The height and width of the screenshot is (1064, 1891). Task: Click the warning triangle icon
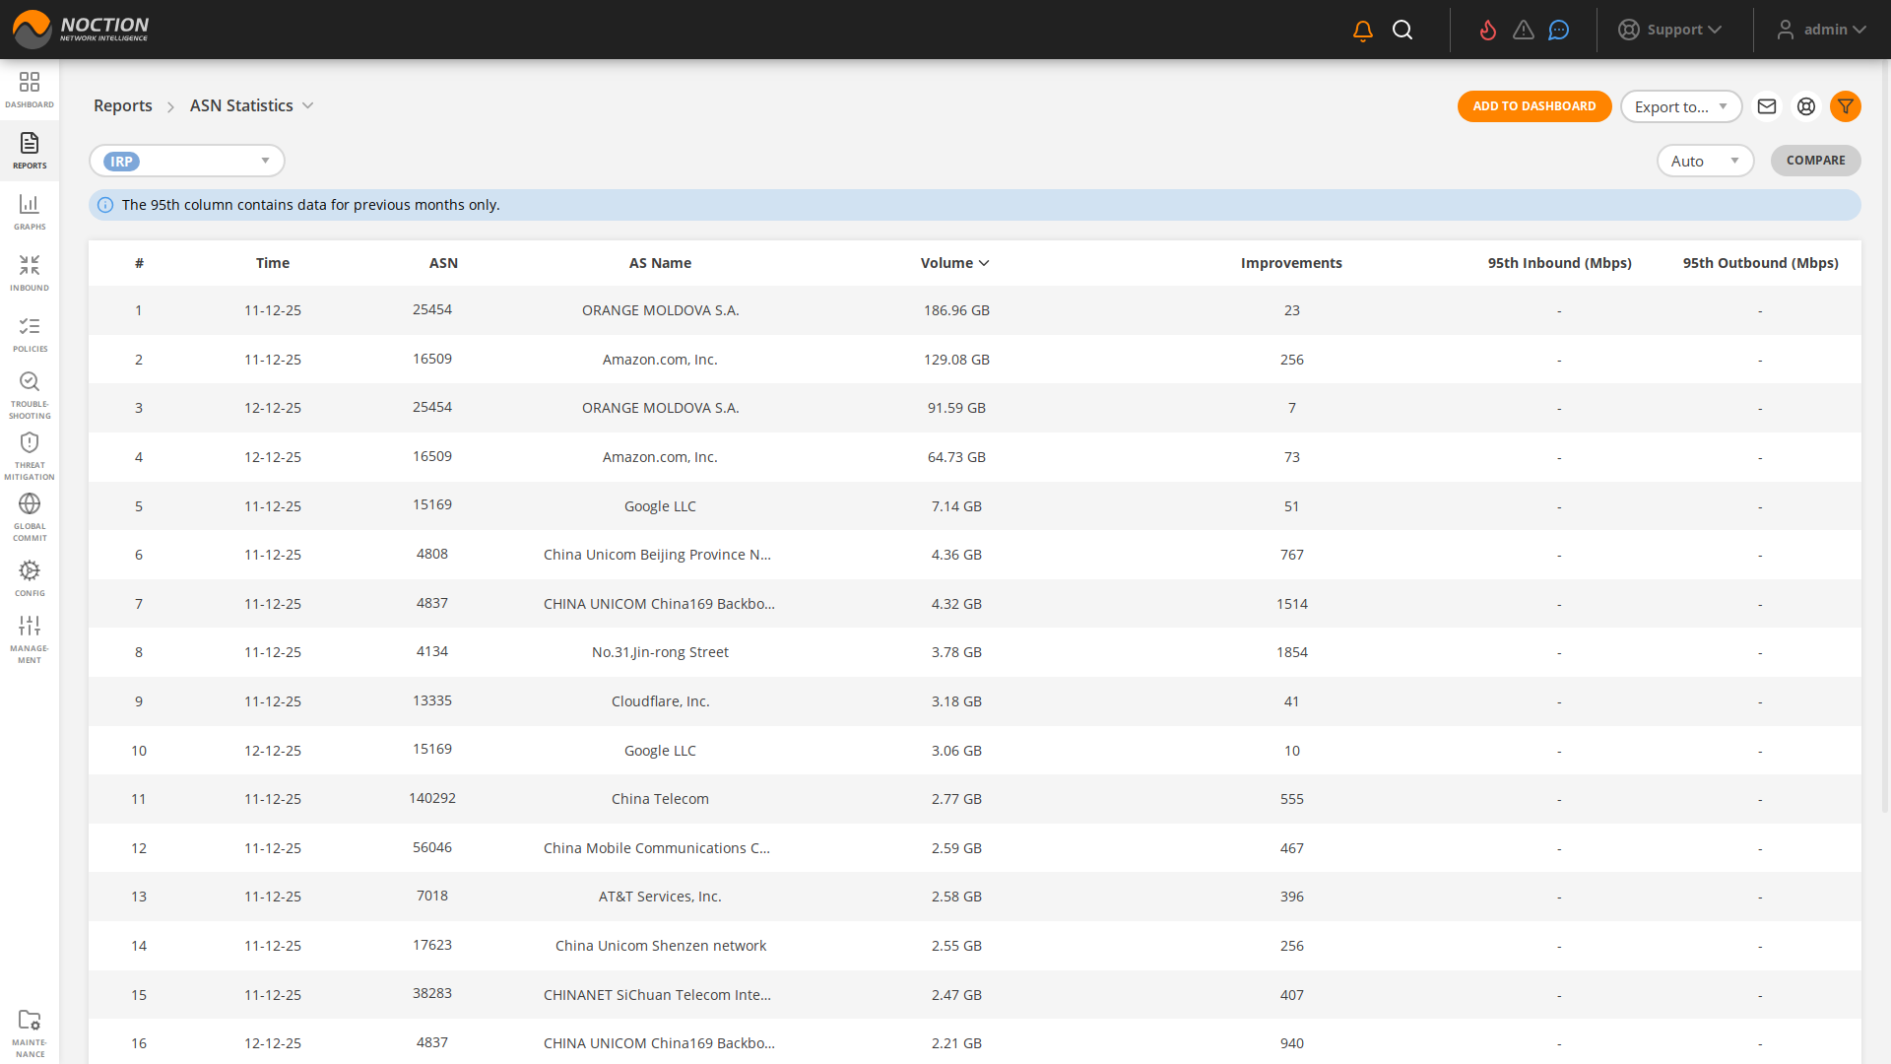(x=1524, y=31)
